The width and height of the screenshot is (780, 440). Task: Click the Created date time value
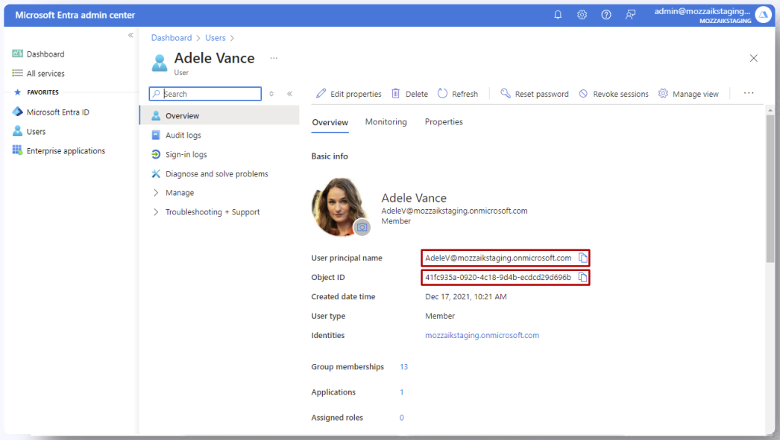[x=465, y=296]
